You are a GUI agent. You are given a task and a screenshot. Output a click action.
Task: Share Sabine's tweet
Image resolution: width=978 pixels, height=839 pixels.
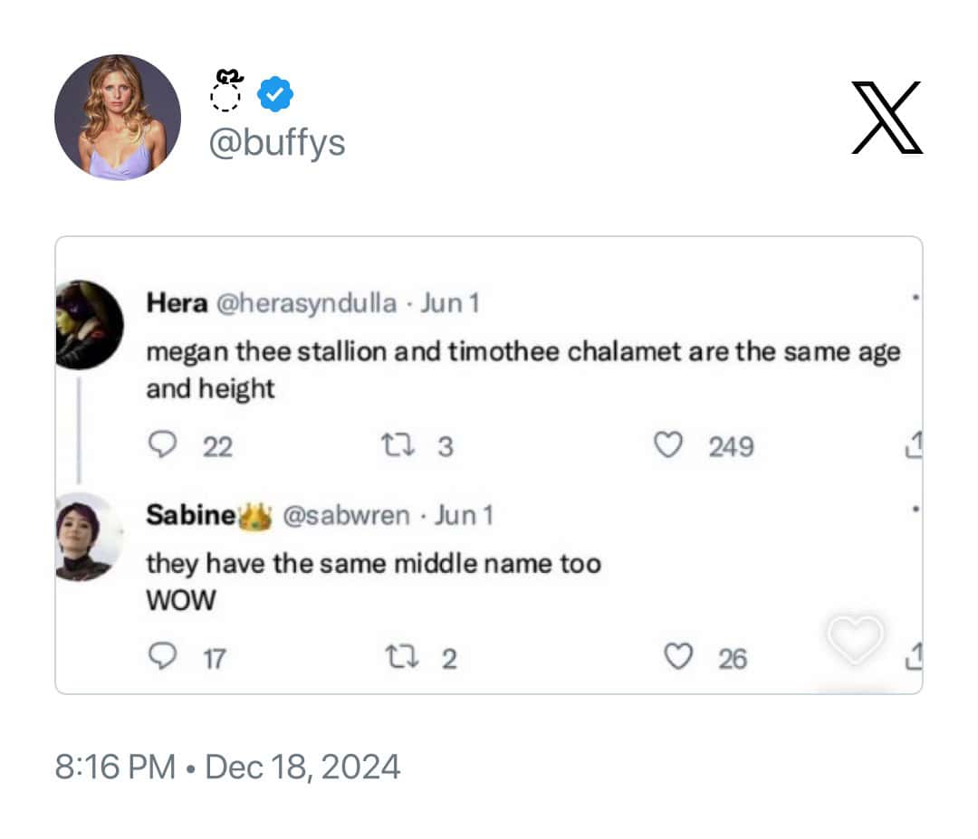(x=913, y=655)
